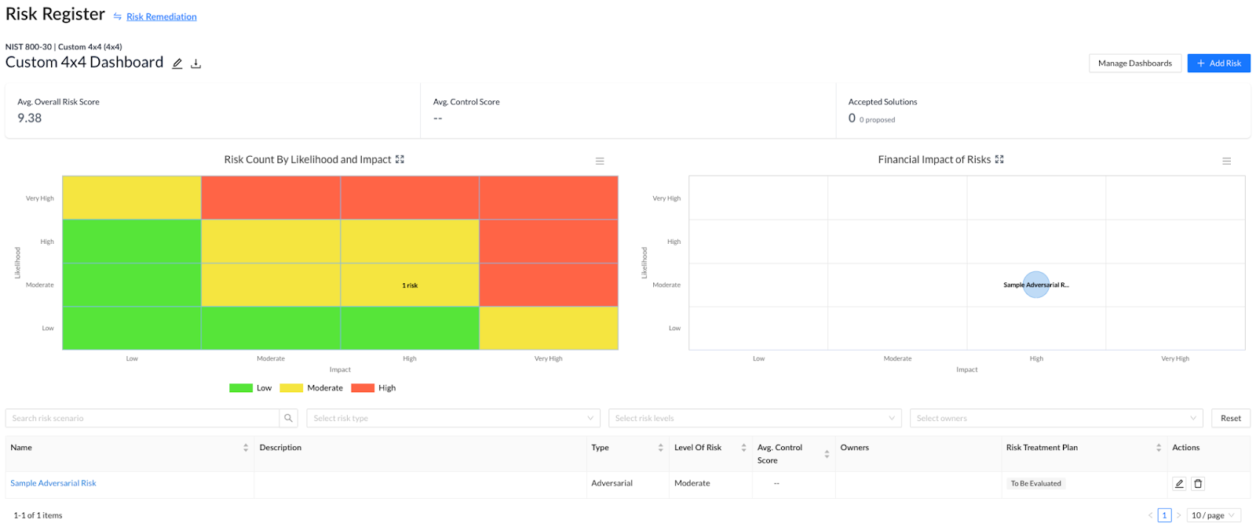This screenshot has width=1256, height=527.
Task: Toggle the Low legend series
Action: (x=250, y=388)
